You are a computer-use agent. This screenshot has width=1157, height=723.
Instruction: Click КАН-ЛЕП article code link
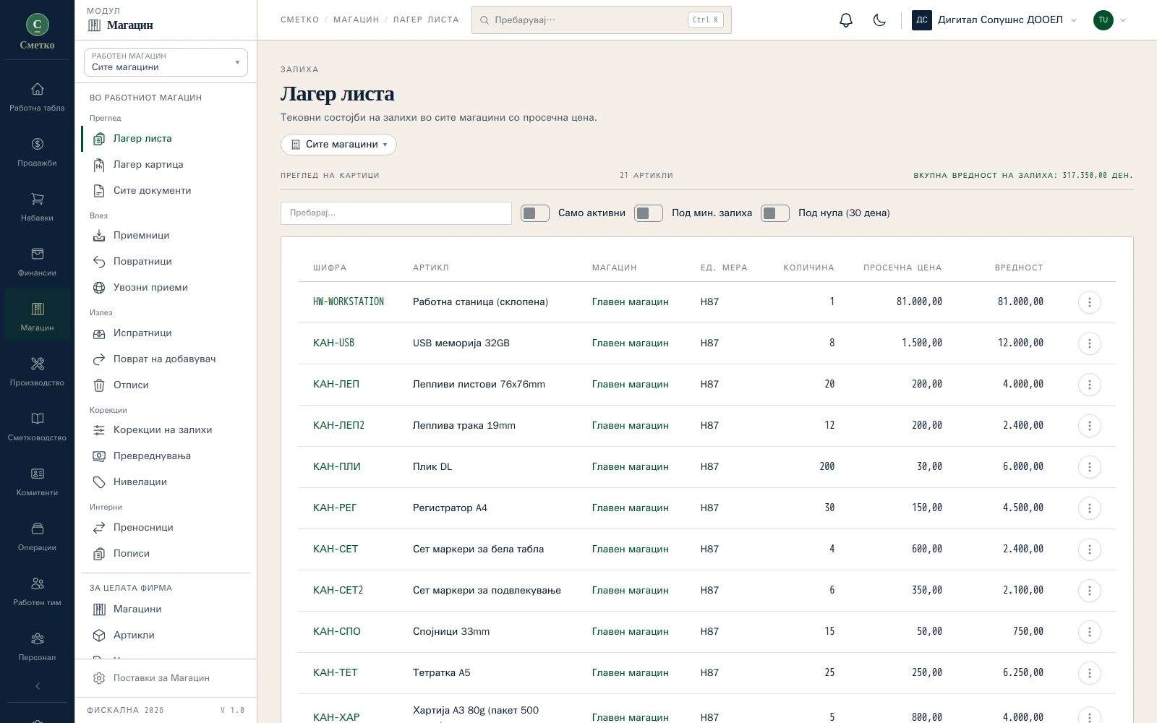coord(336,385)
